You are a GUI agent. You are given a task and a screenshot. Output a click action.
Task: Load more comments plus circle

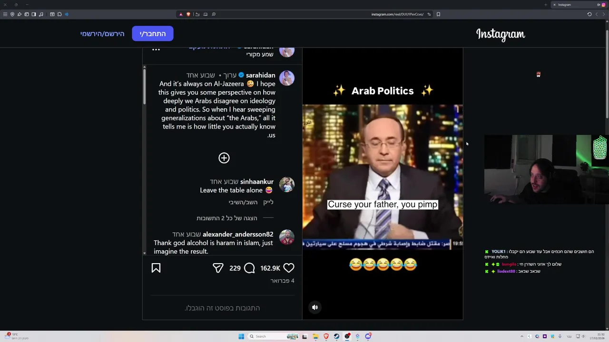tap(224, 158)
